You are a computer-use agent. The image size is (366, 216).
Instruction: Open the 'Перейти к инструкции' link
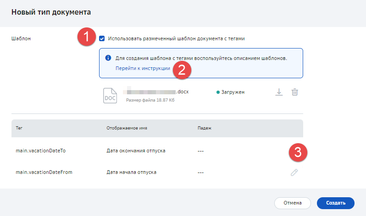[143, 68]
